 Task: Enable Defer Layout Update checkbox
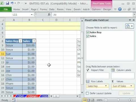pyautogui.click(x=87, y=93)
